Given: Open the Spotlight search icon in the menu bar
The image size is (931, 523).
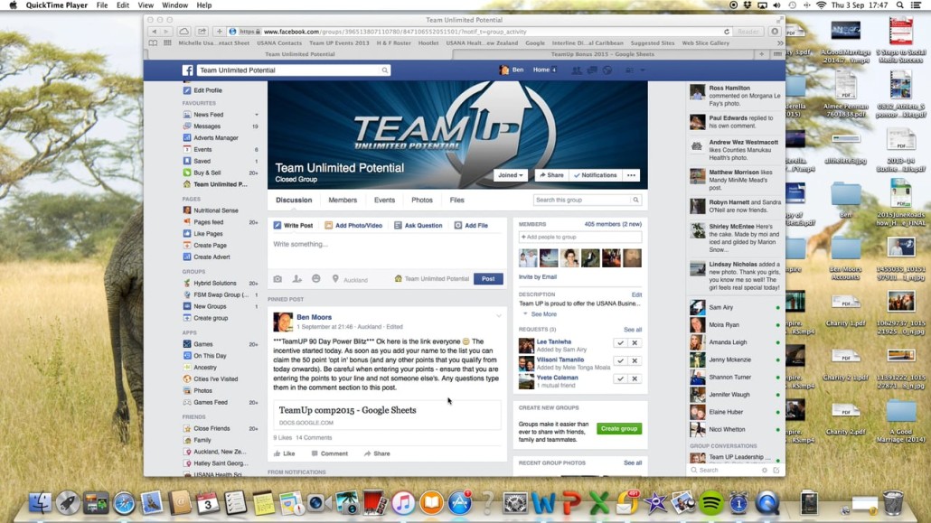Looking at the screenshot, I should tap(900, 5).
